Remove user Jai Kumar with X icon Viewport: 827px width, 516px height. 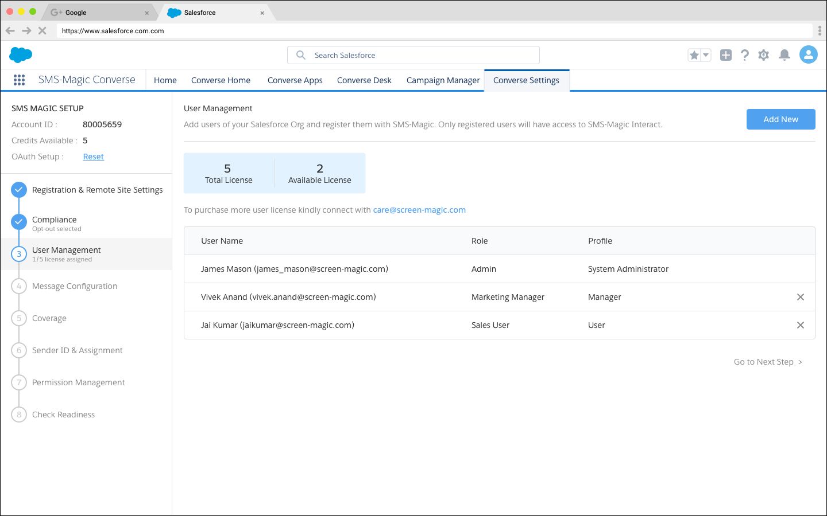click(x=801, y=325)
